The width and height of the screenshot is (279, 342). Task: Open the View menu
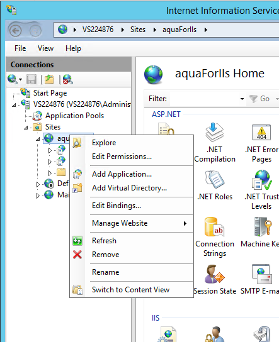pos(45,48)
